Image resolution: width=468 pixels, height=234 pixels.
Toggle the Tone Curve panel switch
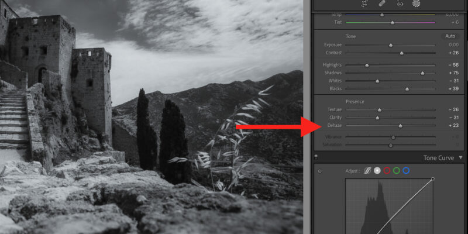(x=316, y=157)
